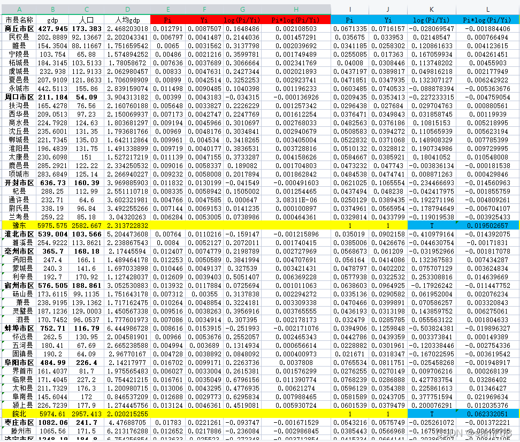
Task: Select the red Pi header cell
Action: (168, 20)
